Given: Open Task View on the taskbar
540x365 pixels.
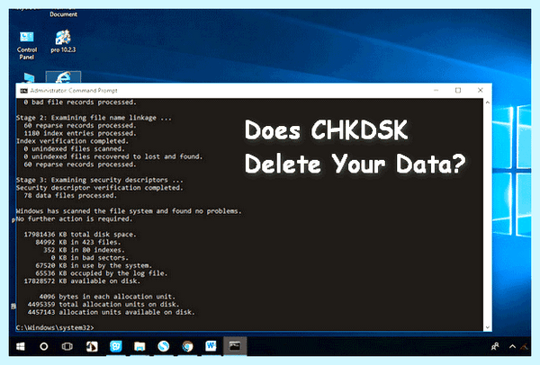Looking at the screenshot, I should coord(67,346).
